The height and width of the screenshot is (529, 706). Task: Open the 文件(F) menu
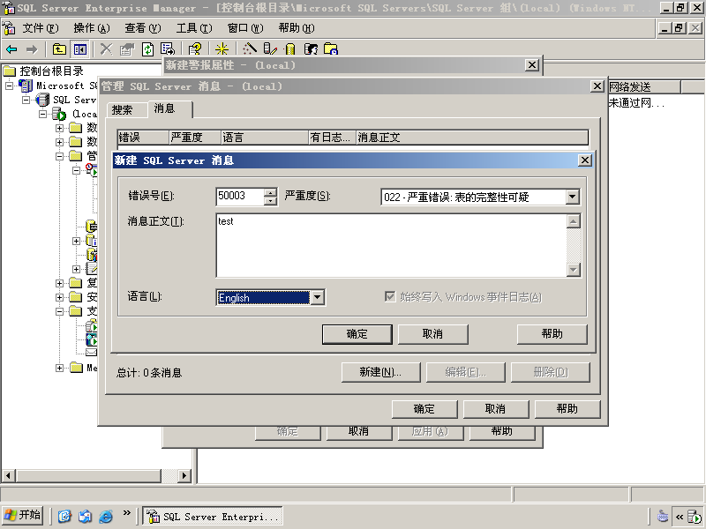[x=40, y=28]
